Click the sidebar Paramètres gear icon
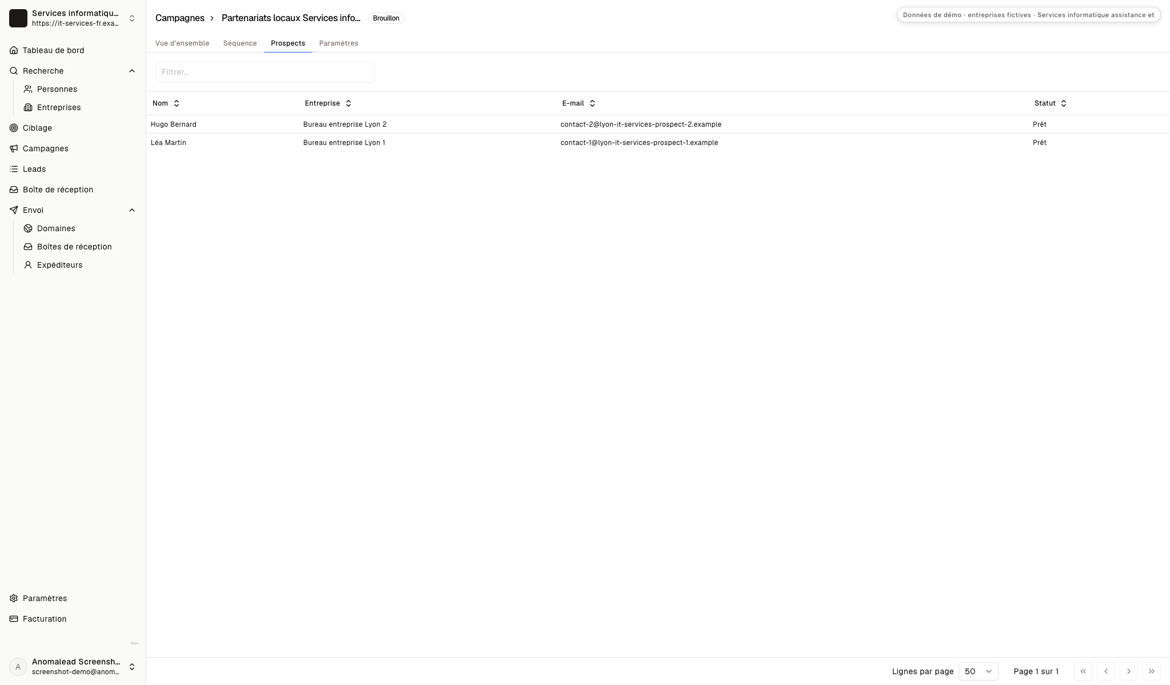This screenshot has height=685, width=1170. click(14, 598)
